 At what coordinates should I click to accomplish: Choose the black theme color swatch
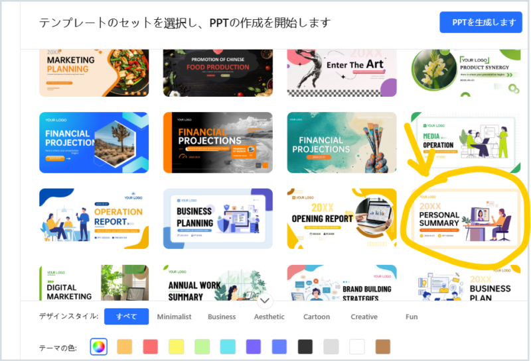[x=305, y=346]
